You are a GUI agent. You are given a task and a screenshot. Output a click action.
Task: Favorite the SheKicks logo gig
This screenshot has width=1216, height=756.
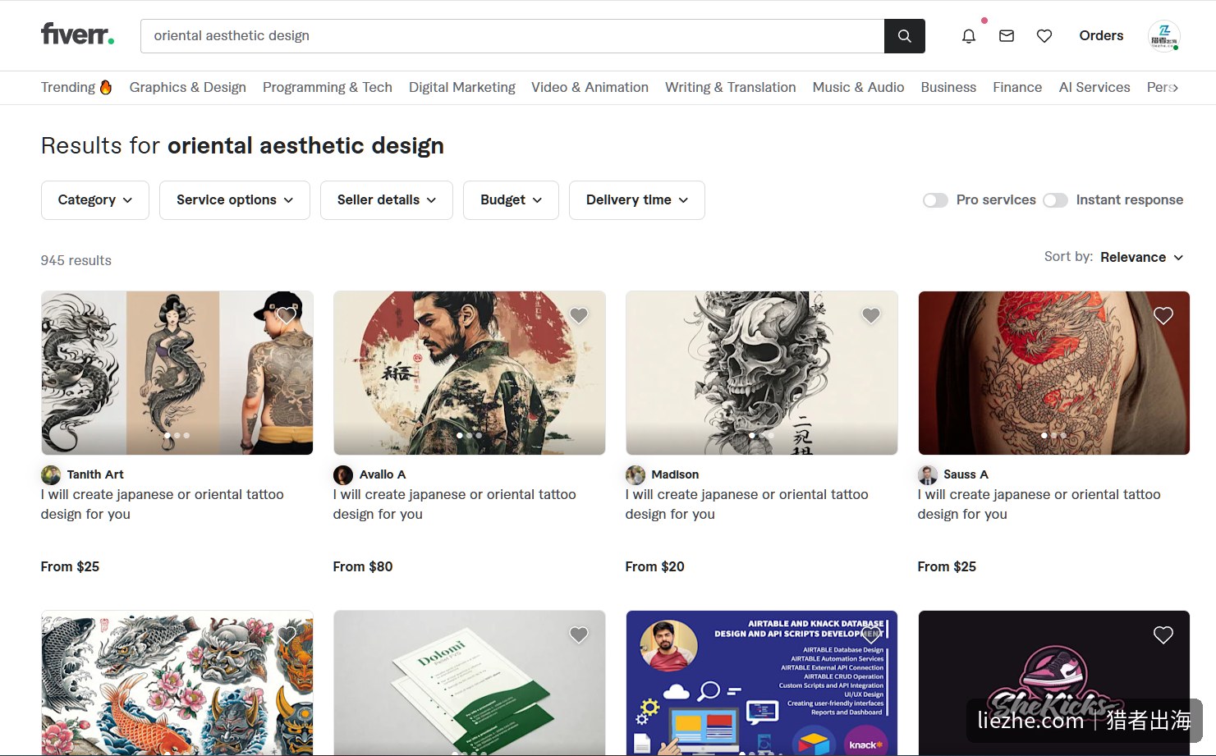tap(1163, 635)
